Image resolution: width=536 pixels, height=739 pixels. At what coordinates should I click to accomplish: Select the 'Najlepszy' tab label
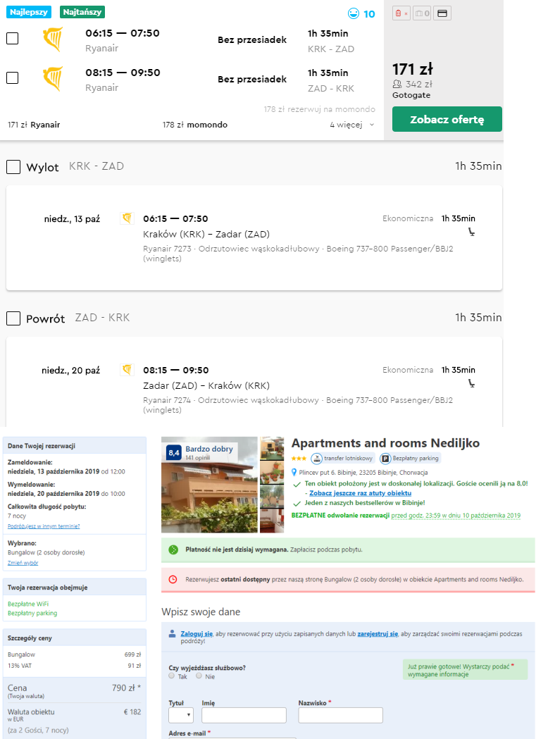(x=29, y=12)
